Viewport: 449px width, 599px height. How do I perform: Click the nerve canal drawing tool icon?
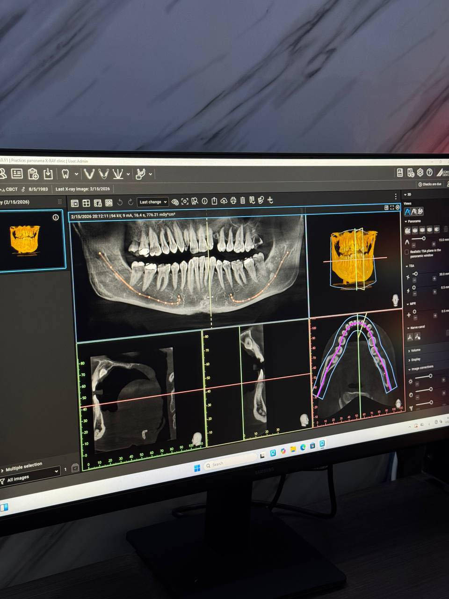(410, 336)
